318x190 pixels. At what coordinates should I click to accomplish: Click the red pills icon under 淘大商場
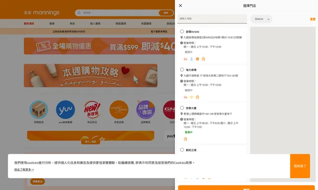[185, 97]
